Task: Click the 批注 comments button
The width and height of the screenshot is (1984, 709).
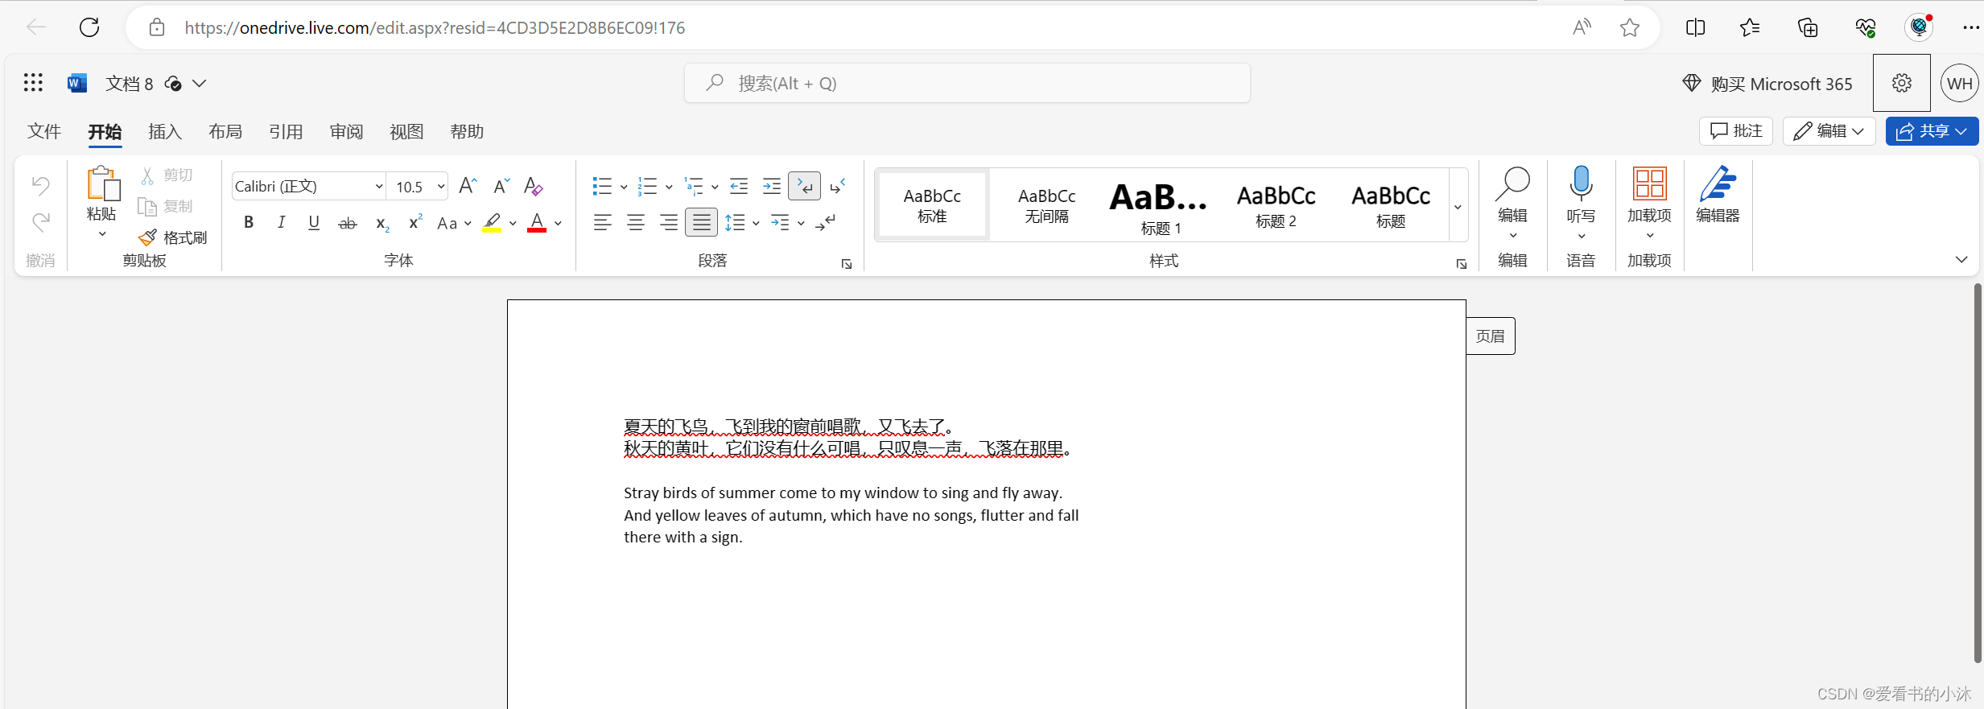Action: coord(1736,131)
